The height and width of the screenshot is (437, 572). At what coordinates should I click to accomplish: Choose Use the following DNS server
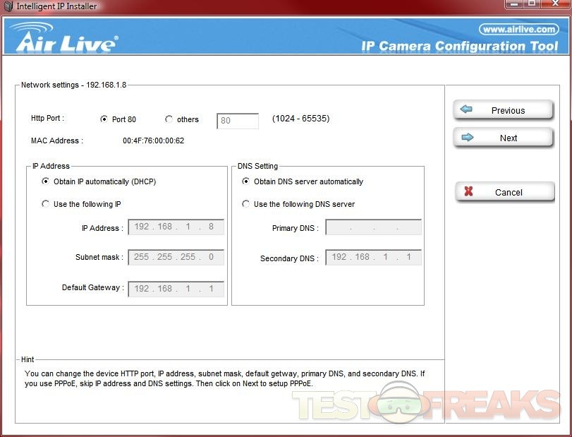[246, 204]
